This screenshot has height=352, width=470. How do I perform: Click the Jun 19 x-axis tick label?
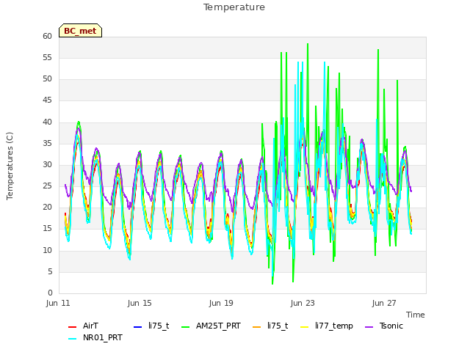[221, 303]
